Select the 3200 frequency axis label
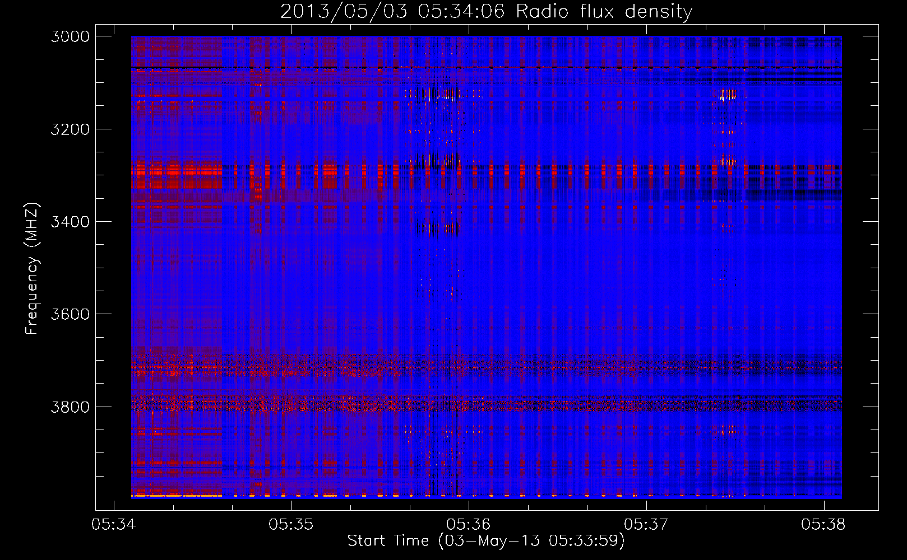This screenshot has width=907, height=560. (70, 129)
